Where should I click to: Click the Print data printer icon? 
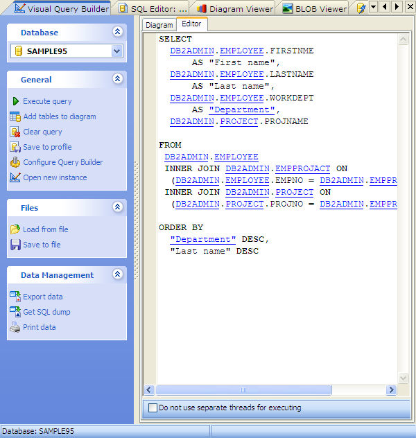[x=15, y=327]
